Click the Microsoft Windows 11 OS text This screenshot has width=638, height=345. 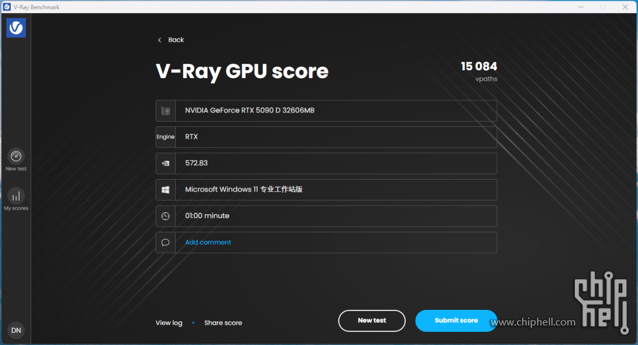[243, 189]
